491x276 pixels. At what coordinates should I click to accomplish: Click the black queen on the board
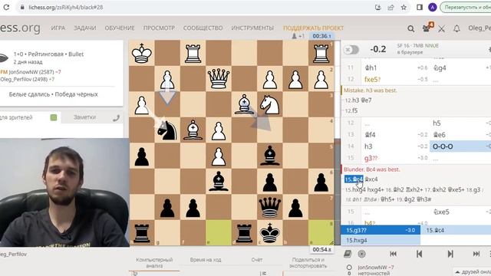pyautogui.click(x=269, y=207)
